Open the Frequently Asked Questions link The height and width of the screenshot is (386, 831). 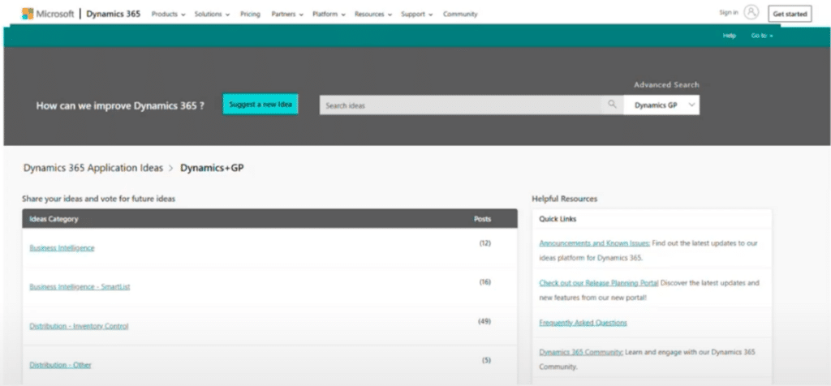tap(583, 322)
